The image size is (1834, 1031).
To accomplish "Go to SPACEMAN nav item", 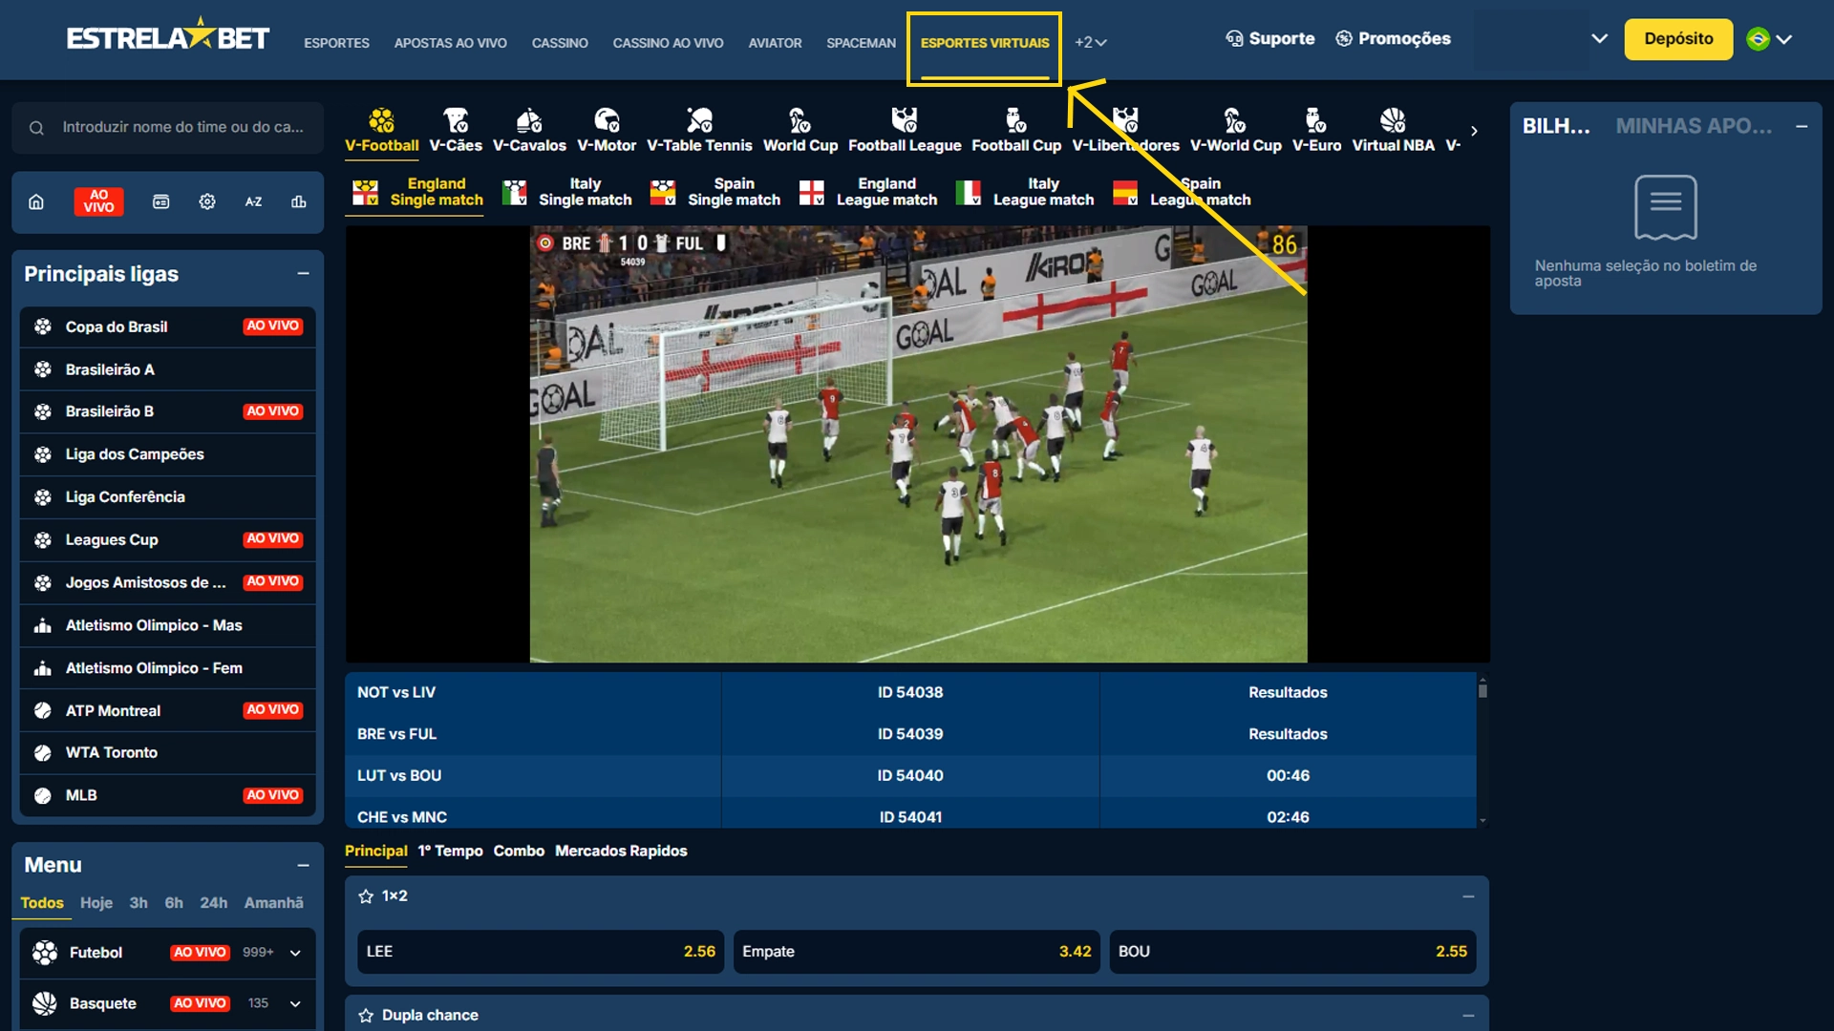I will [861, 43].
